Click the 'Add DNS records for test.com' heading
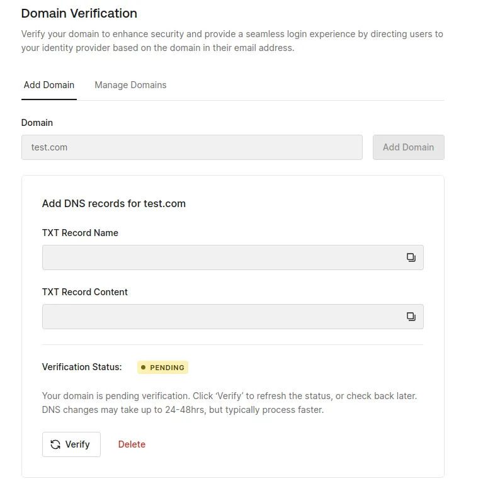 (x=114, y=203)
